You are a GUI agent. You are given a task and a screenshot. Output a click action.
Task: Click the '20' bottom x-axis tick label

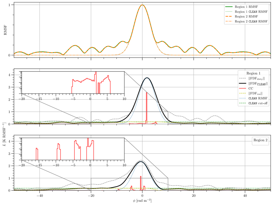[194, 196]
